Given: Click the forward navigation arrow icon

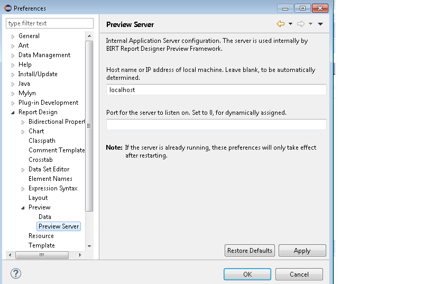Looking at the screenshot, I should [x=301, y=24].
